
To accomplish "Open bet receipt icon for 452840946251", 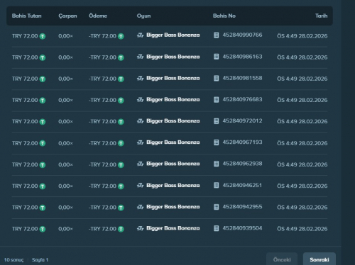I will point(216,185).
